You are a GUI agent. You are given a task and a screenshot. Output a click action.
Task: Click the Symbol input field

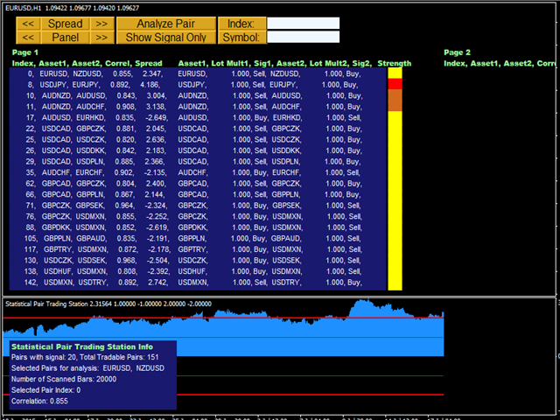point(302,37)
